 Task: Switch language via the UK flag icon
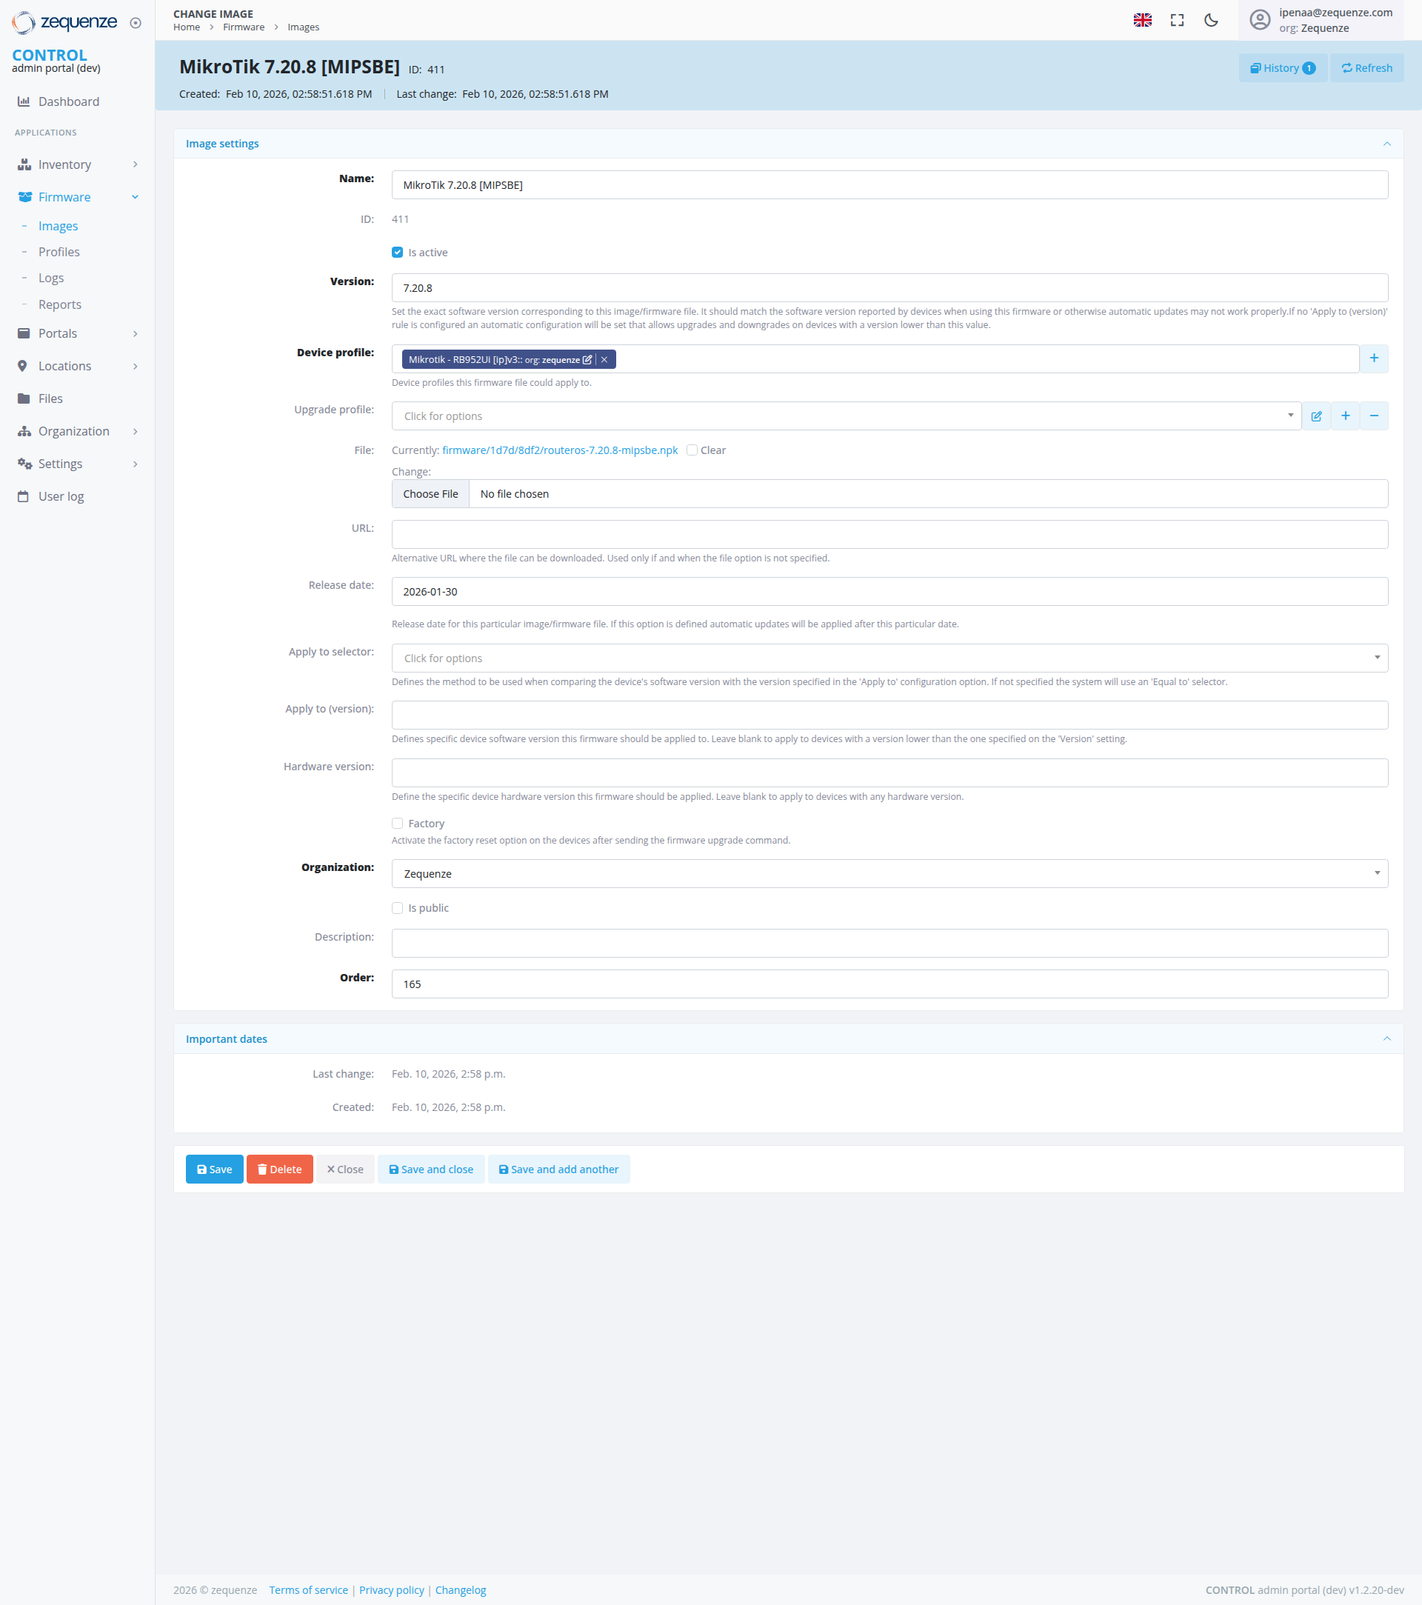point(1143,21)
